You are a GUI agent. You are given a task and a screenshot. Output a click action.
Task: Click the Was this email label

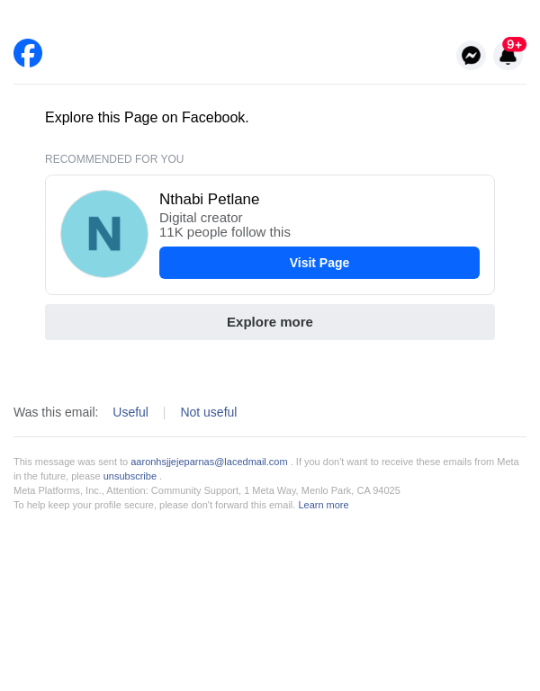pyautogui.click(x=56, y=412)
